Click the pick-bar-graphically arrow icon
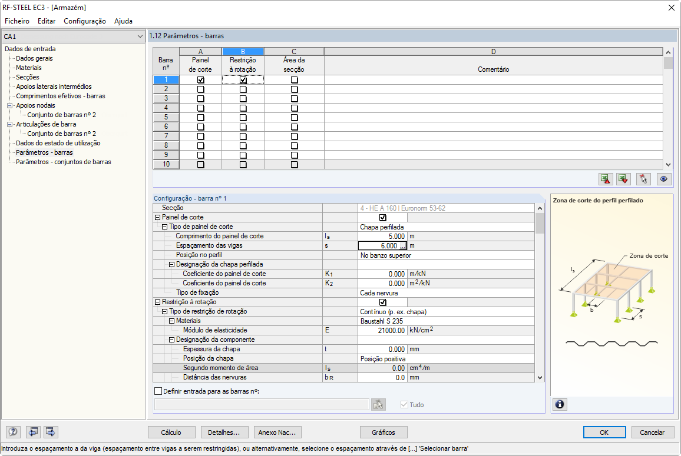The width and height of the screenshot is (681, 456). tap(643, 179)
